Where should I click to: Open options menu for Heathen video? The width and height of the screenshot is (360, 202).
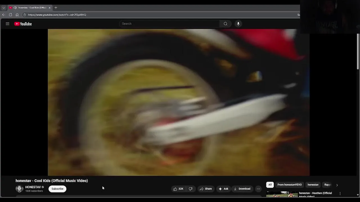340,194
